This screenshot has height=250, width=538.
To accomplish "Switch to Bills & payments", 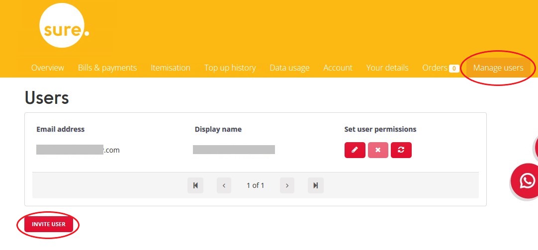I will 107,68.
